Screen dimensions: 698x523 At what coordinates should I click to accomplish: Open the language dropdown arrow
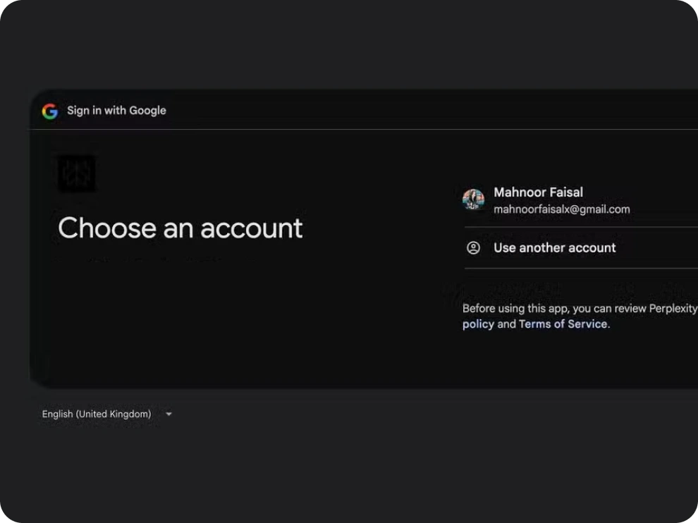169,414
